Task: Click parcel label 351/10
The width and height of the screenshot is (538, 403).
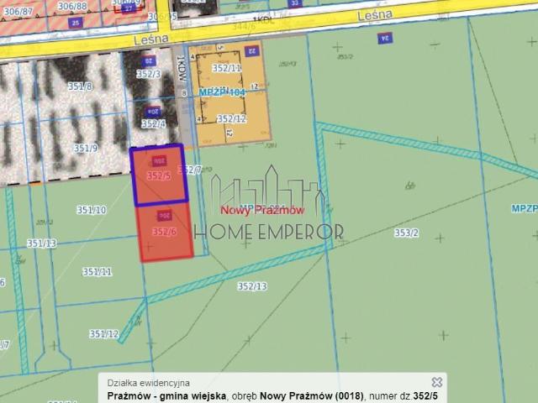Action: (x=92, y=210)
